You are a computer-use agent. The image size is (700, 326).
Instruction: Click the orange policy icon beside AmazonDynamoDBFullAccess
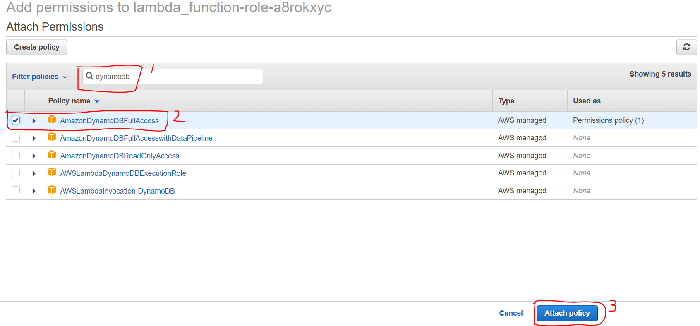[52, 120]
